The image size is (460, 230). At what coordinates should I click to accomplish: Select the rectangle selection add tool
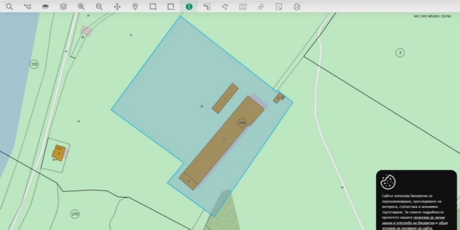pos(153,7)
